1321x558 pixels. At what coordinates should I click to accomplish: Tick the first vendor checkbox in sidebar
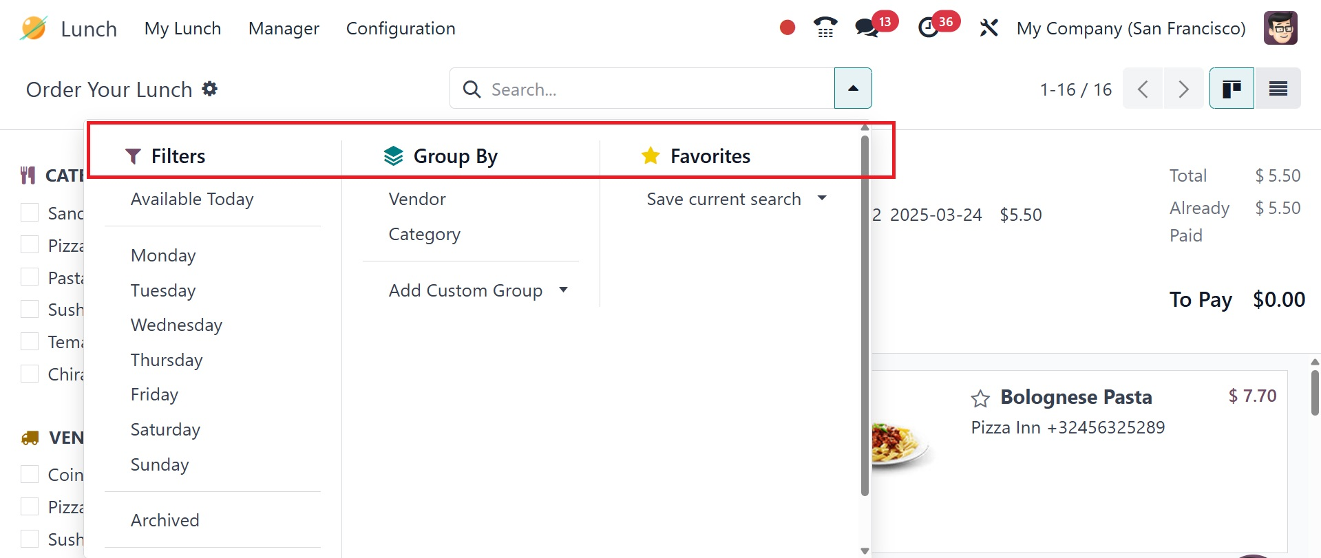coord(30,474)
